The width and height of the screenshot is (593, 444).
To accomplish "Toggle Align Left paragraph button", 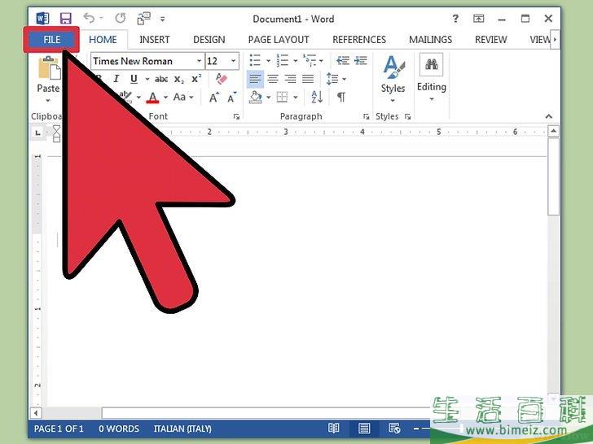I will pyautogui.click(x=255, y=79).
